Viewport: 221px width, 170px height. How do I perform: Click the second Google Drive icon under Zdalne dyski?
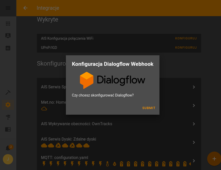click(72, 145)
